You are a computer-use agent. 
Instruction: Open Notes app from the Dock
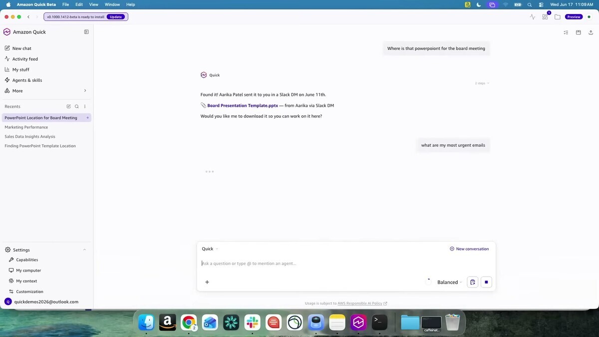[337, 323]
